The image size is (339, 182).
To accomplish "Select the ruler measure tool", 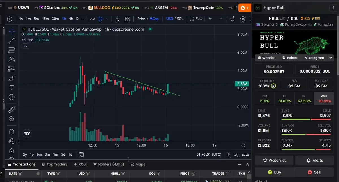I will pyautogui.click(x=12, y=109).
